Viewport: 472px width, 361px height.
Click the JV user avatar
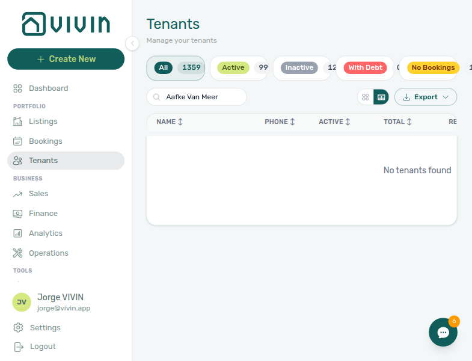click(x=22, y=302)
